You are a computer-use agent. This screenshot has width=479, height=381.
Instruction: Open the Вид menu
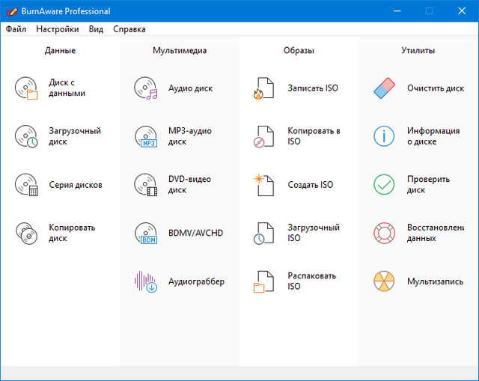96,29
